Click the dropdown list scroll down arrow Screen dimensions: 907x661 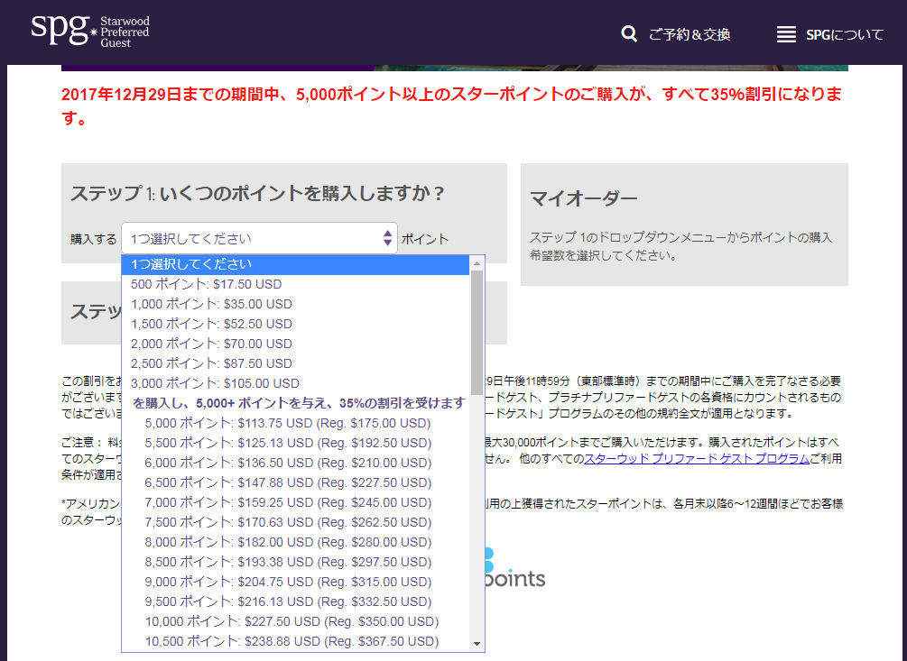[x=477, y=643]
